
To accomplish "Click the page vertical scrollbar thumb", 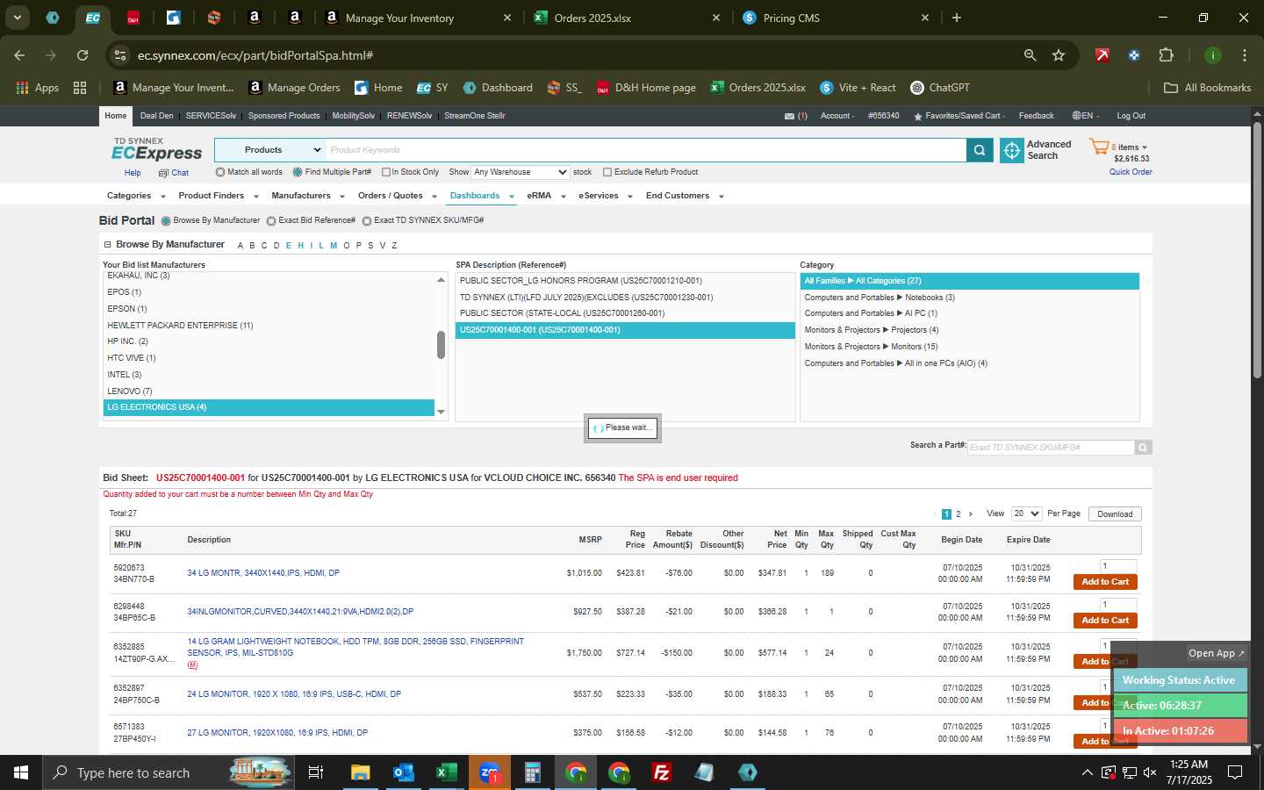I will pyautogui.click(x=1257, y=250).
